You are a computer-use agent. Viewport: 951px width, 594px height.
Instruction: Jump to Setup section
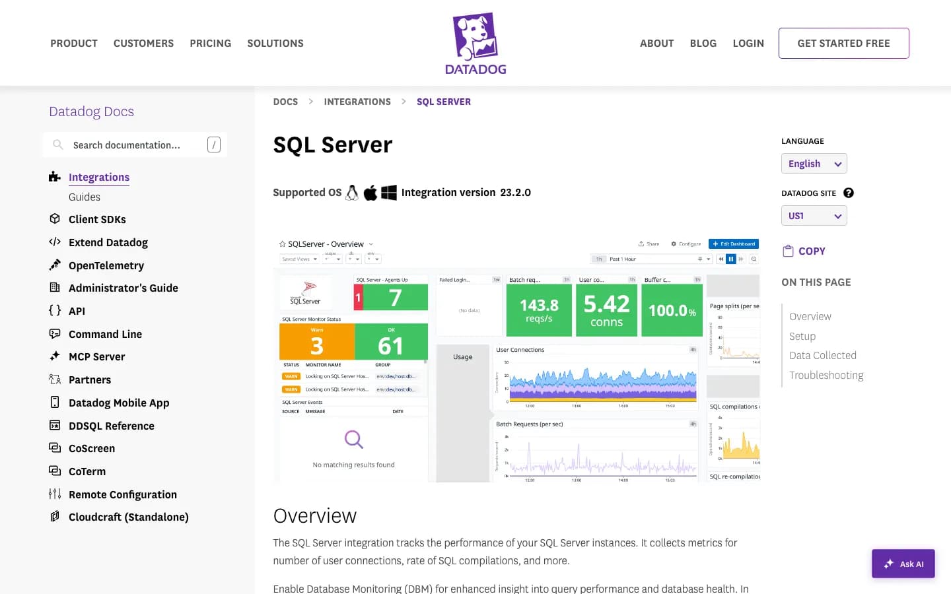click(x=802, y=336)
